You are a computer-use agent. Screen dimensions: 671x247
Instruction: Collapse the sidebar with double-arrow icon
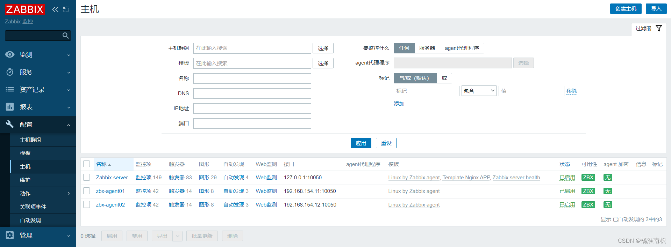[x=55, y=9]
